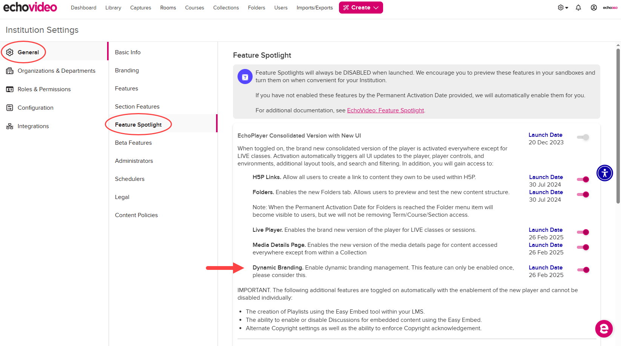The width and height of the screenshot is (621, 346).
Task: Click Launch Date beside H5P Links
Action: (546, 177)
